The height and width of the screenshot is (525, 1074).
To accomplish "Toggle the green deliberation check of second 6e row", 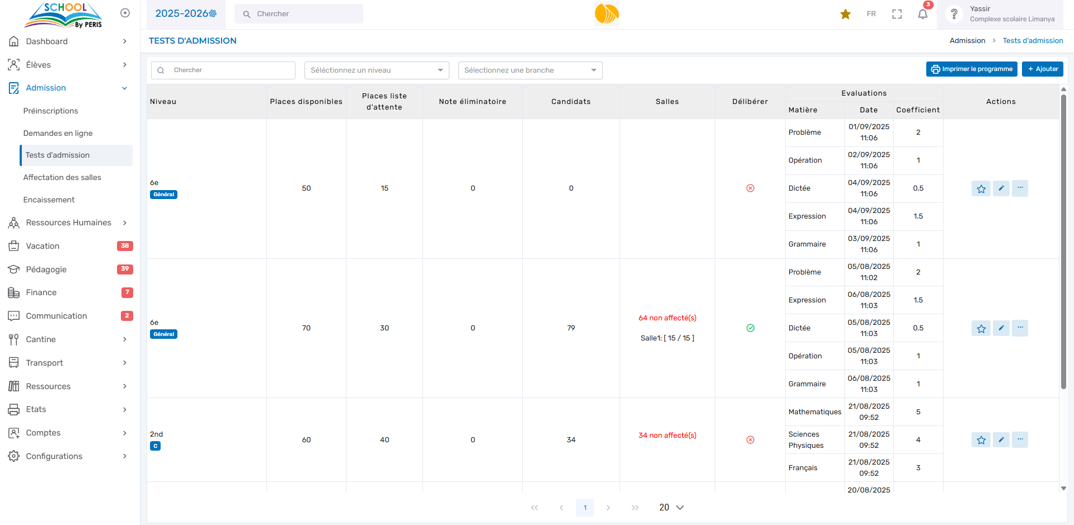I will (x=750, y=328).
